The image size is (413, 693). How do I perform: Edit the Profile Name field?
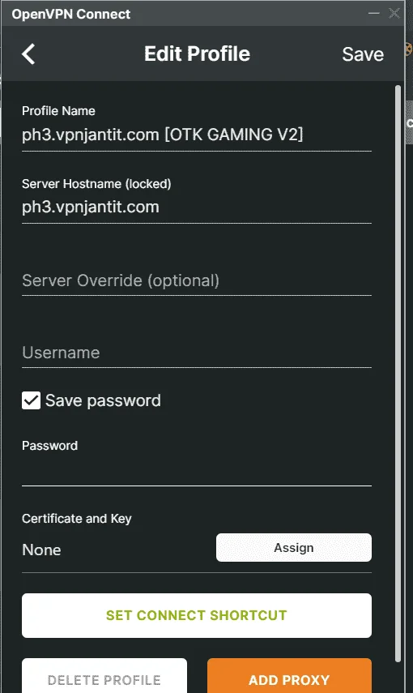(197, 135)
